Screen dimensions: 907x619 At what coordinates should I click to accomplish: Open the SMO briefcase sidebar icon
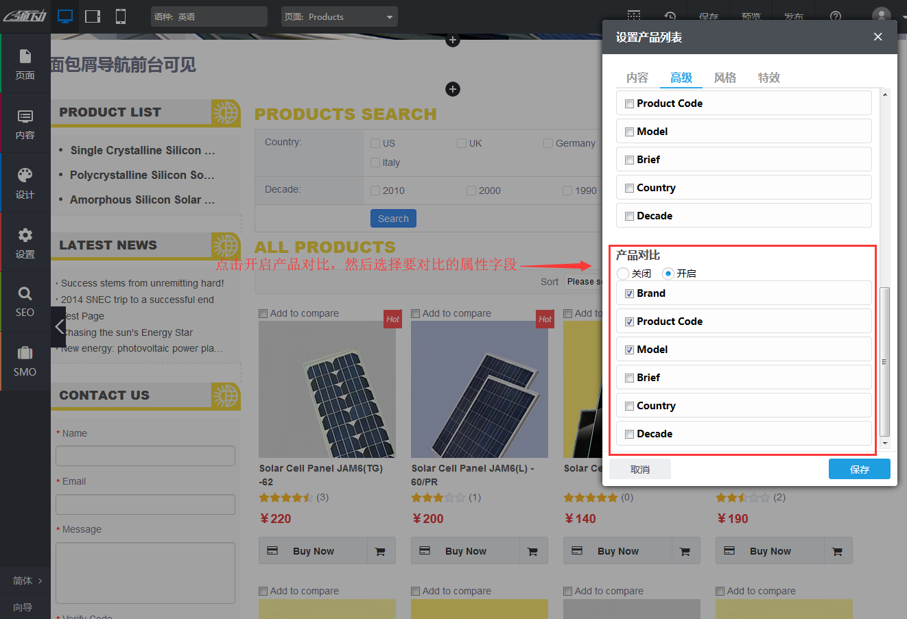tap(25, 361)
